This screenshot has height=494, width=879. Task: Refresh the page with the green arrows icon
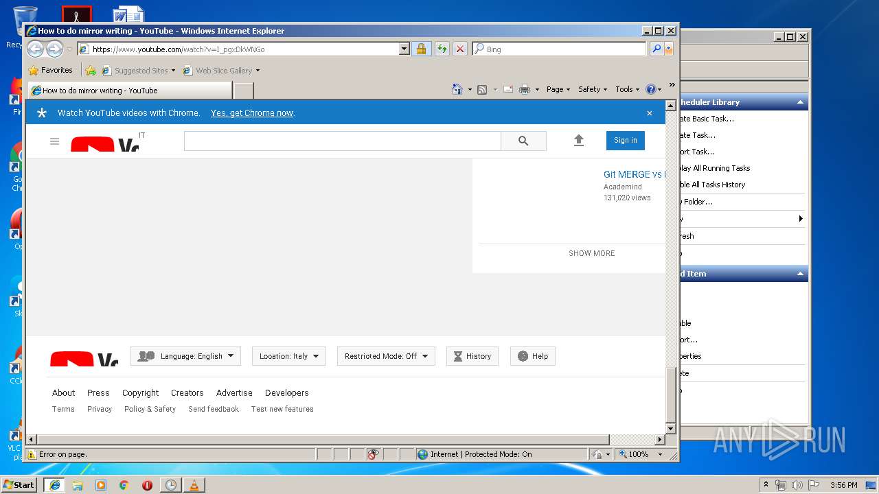click(x=442, y=49)
